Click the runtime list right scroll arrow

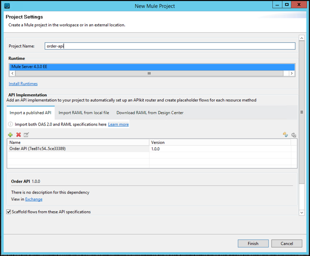(292, 73)
